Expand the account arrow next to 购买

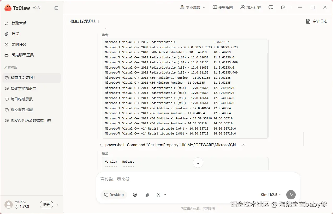57,205
